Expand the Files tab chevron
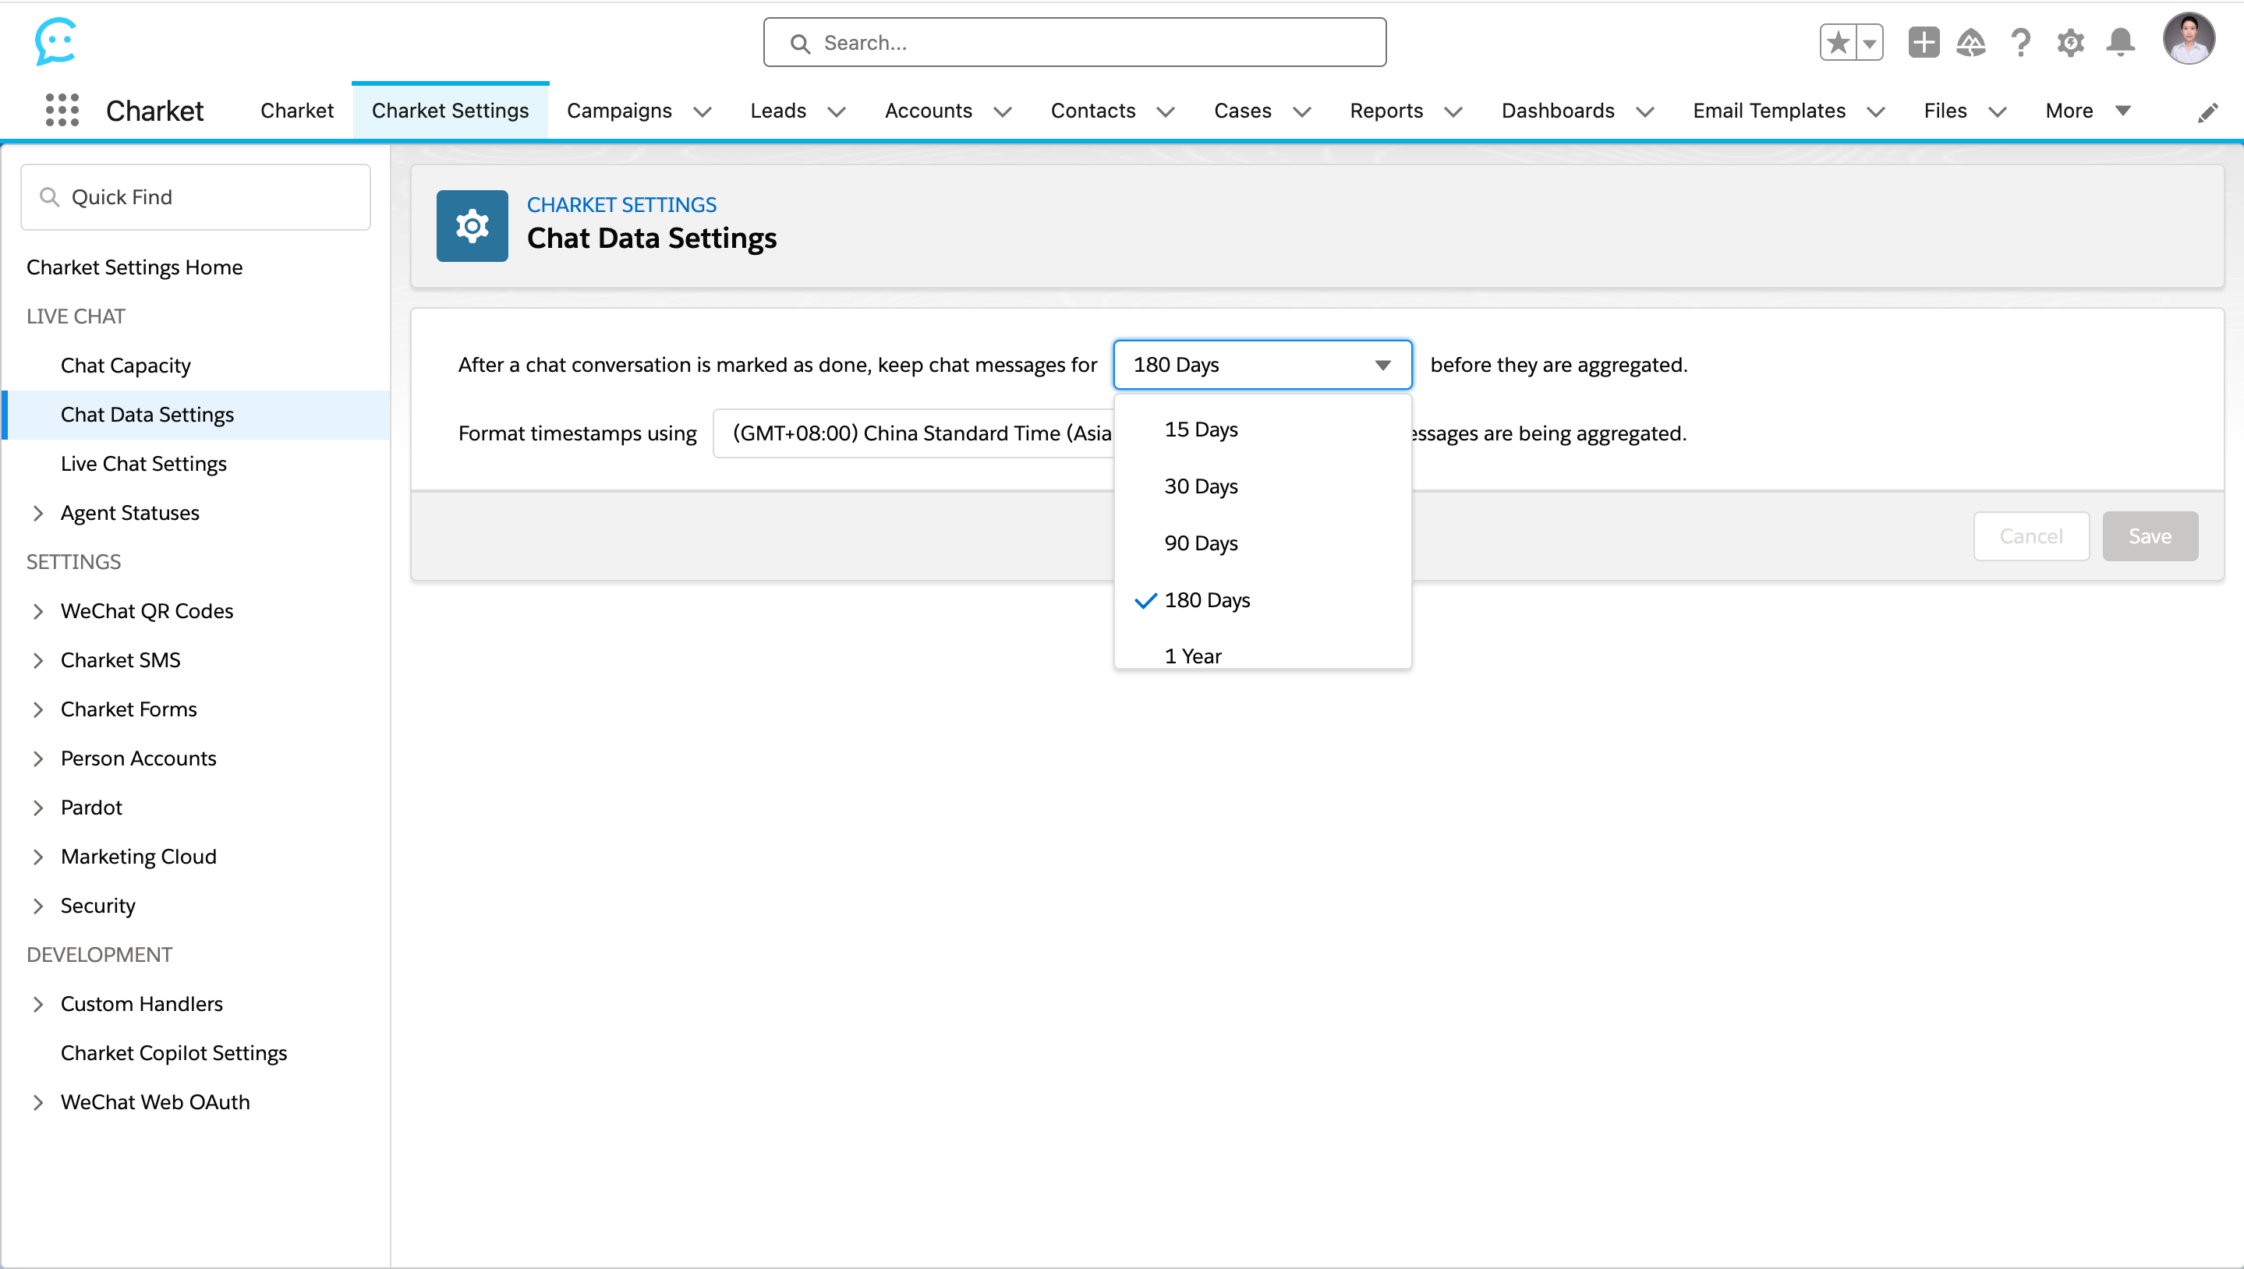 [x=1998, y=111]
